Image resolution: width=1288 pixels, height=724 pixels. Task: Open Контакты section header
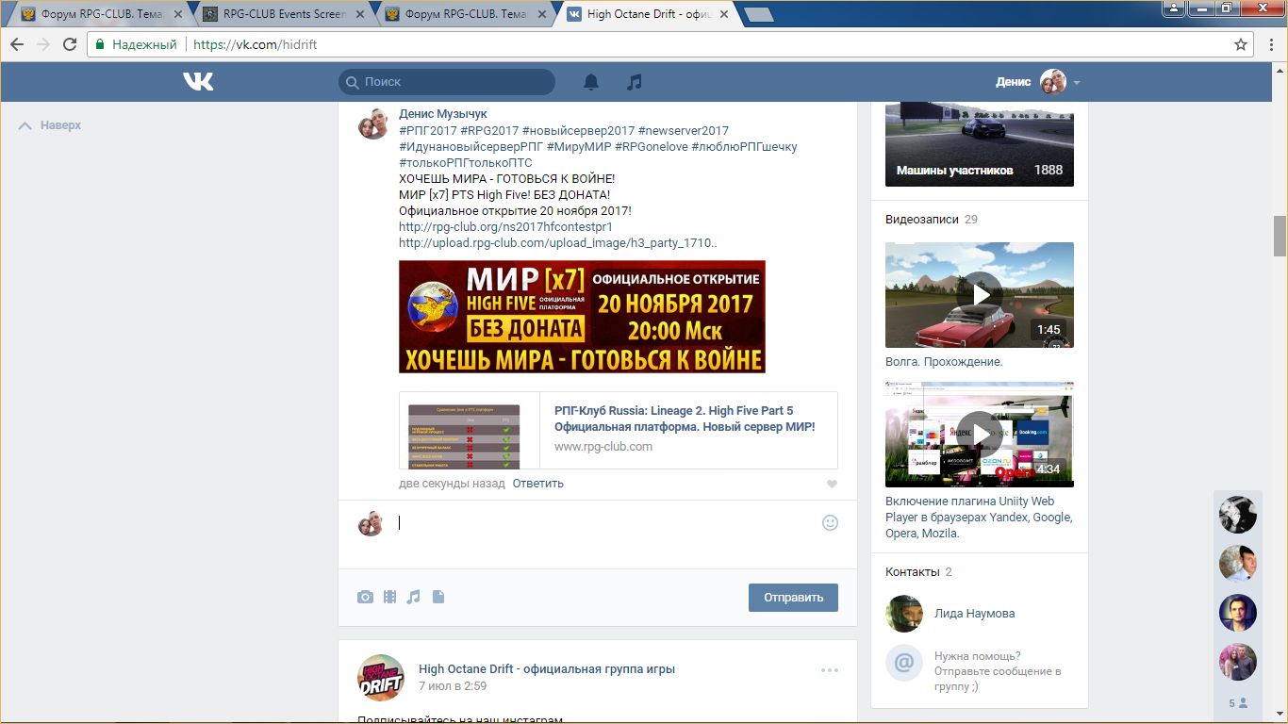point(912,572)
